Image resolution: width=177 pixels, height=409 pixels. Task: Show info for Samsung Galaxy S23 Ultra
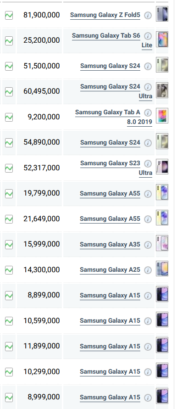pos(148,163)
